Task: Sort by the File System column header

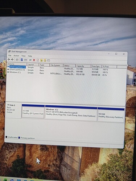Action: (56, 65)
